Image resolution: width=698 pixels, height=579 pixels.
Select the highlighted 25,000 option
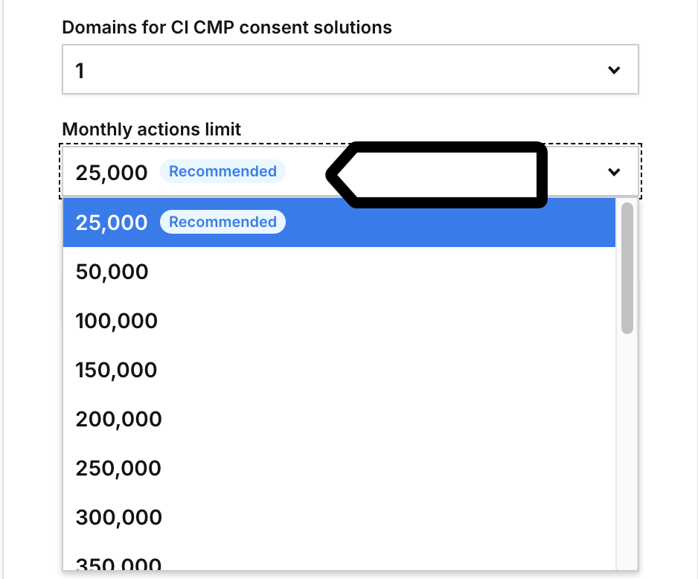click(x=112, y=221)
